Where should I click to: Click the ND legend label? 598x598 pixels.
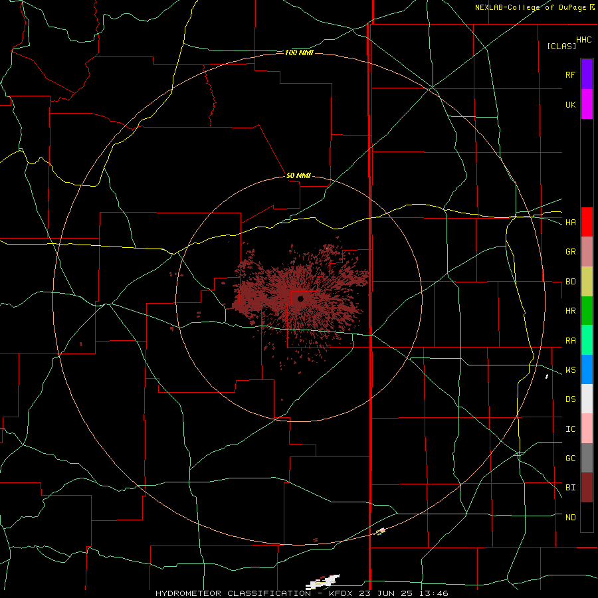570,518
